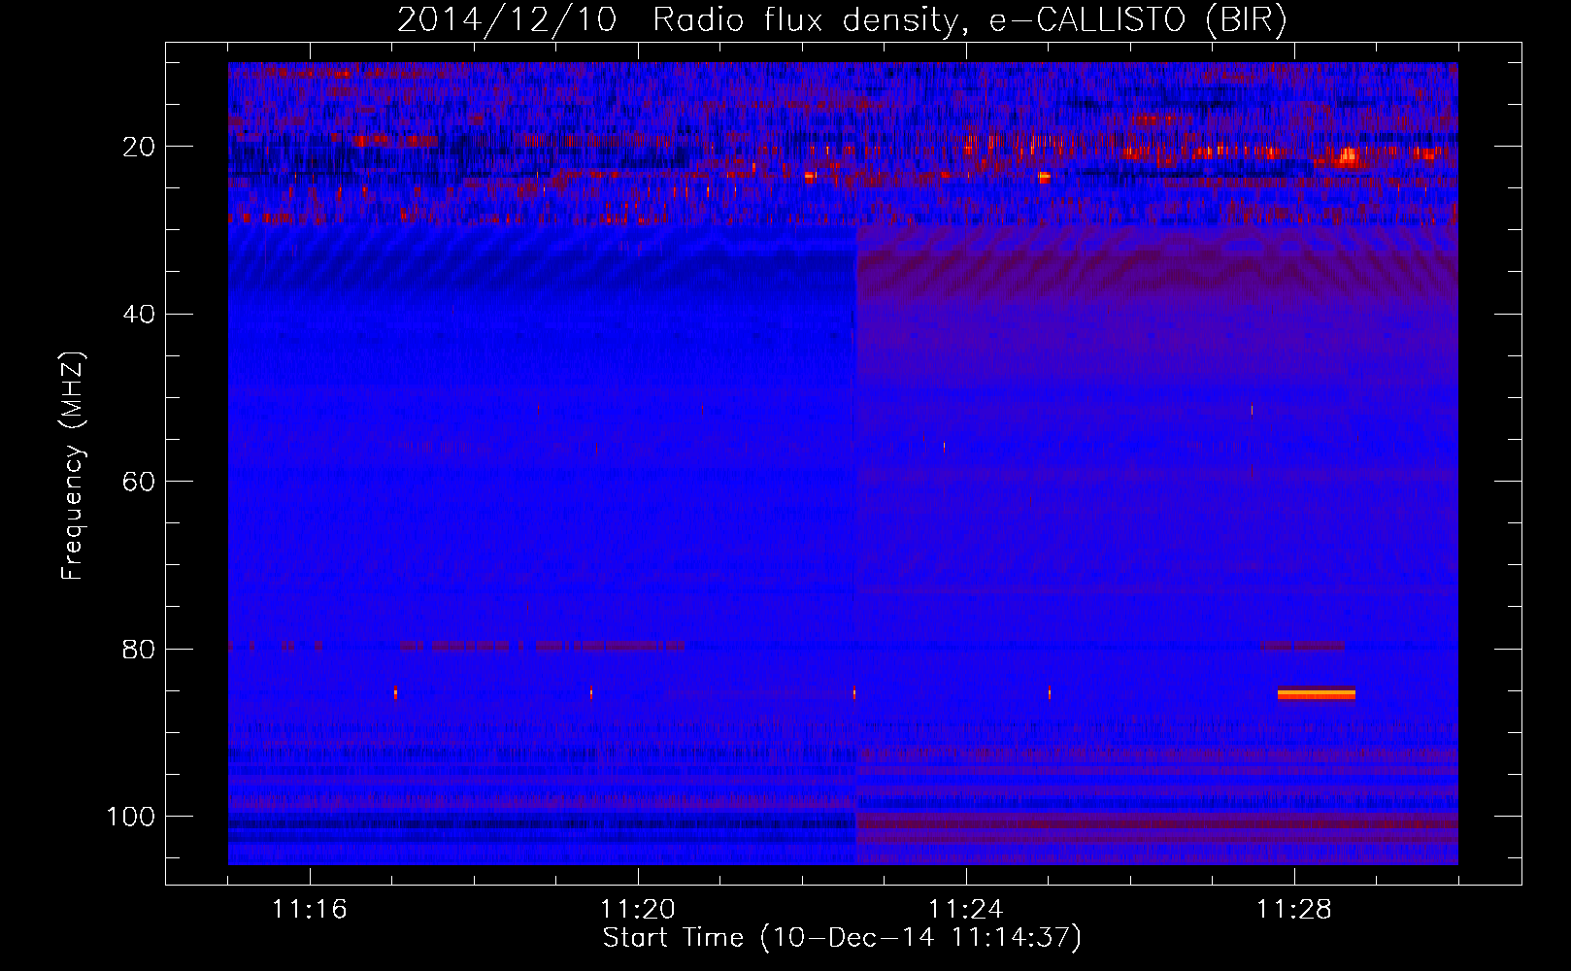
Task: Click the 60 frequency tick label
Action: coord(140,482)
